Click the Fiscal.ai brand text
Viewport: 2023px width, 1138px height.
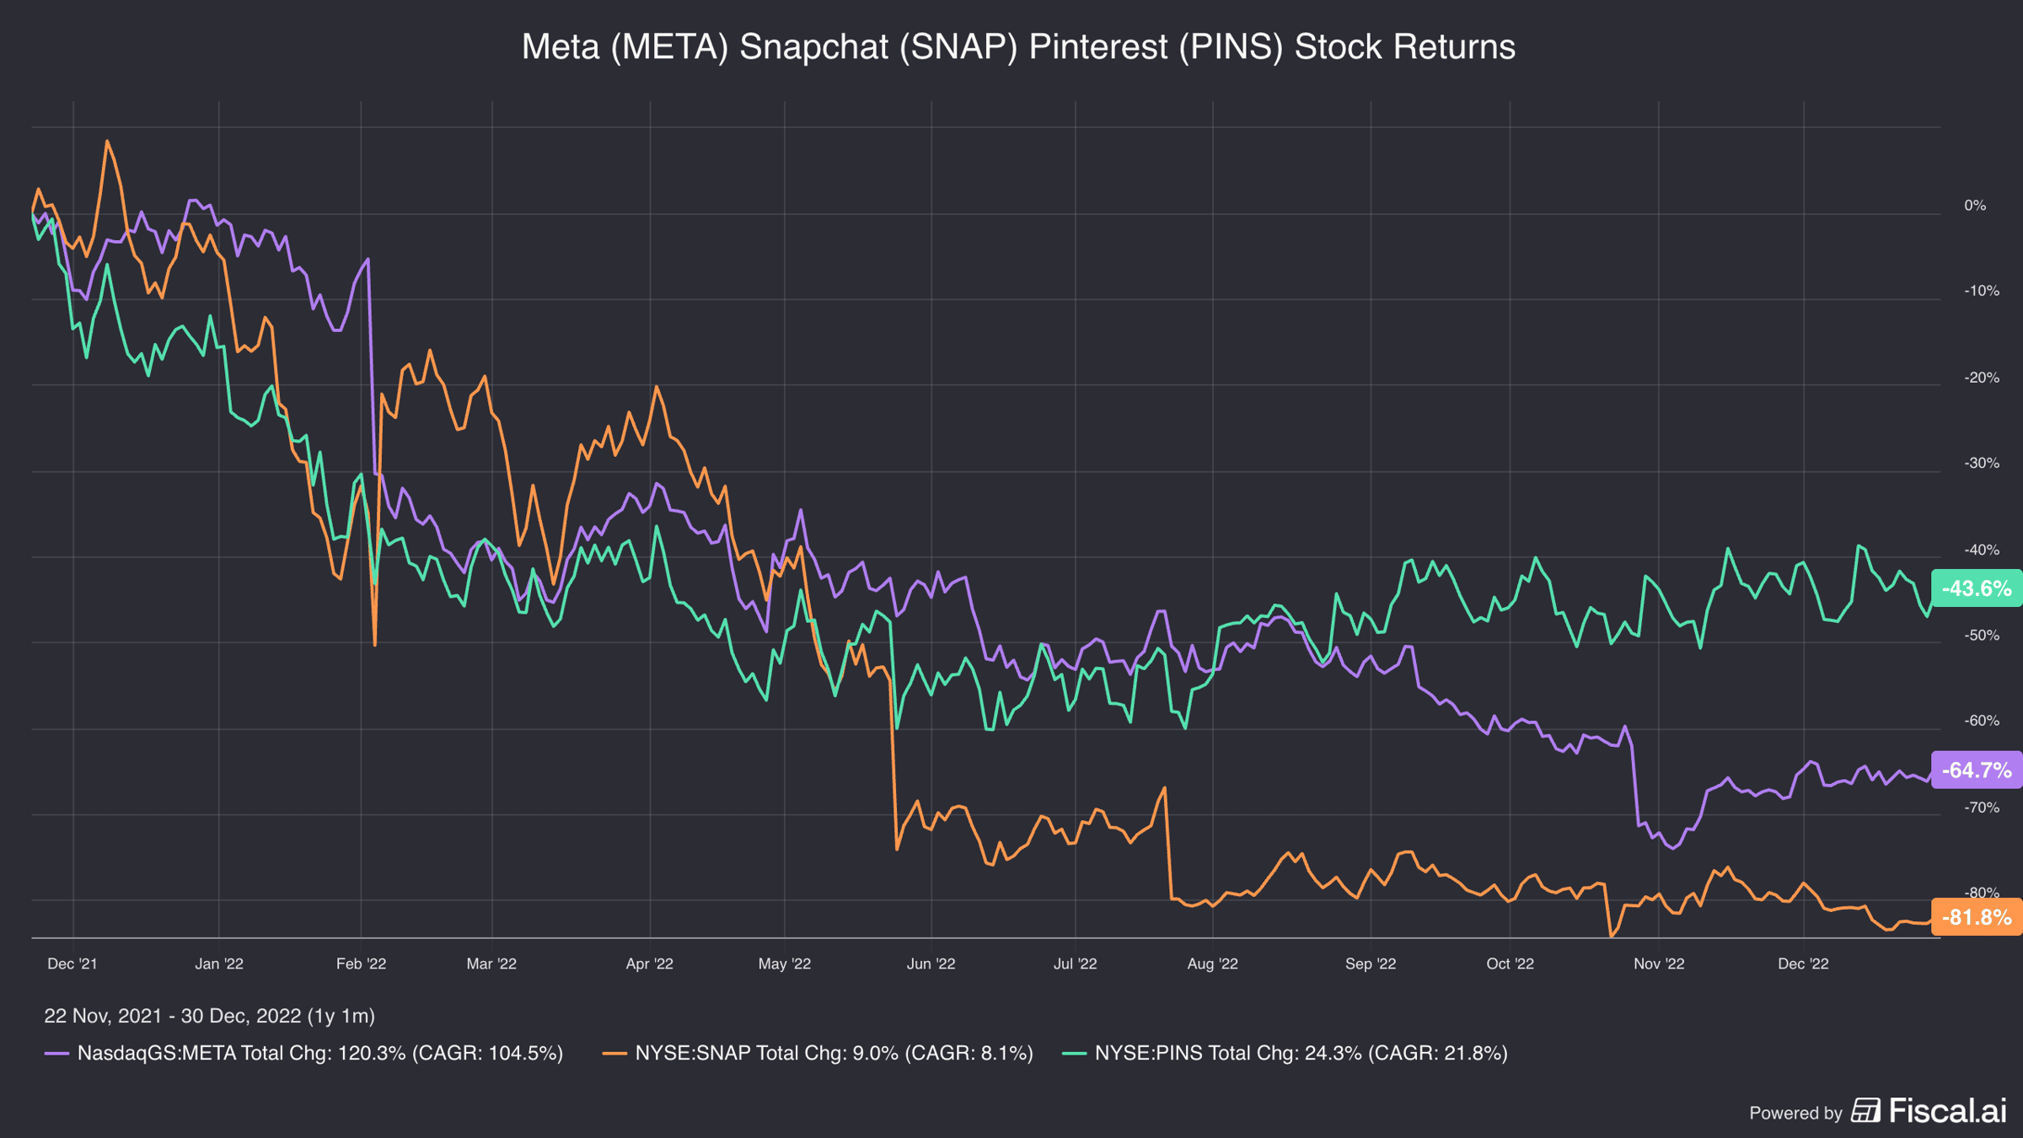(1947, 1111)
